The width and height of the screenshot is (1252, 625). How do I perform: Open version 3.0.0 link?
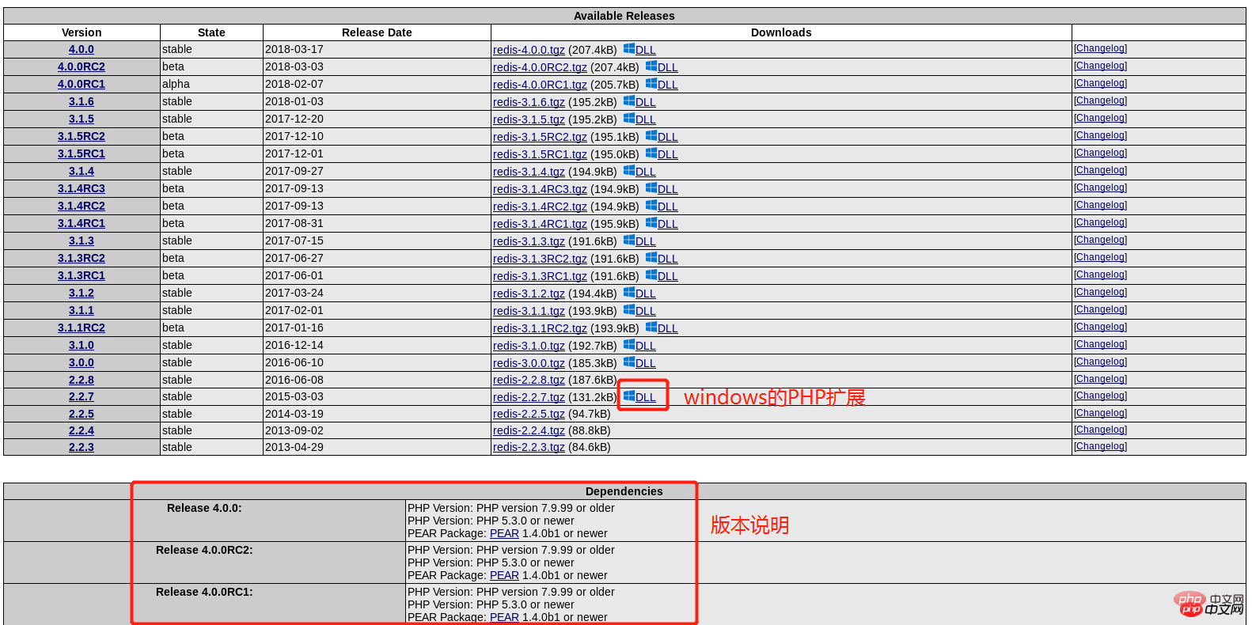point(82,362)
